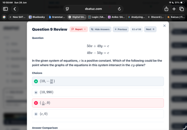Click the Choices label
187x130 pixels.
click(x=37, y=73)
